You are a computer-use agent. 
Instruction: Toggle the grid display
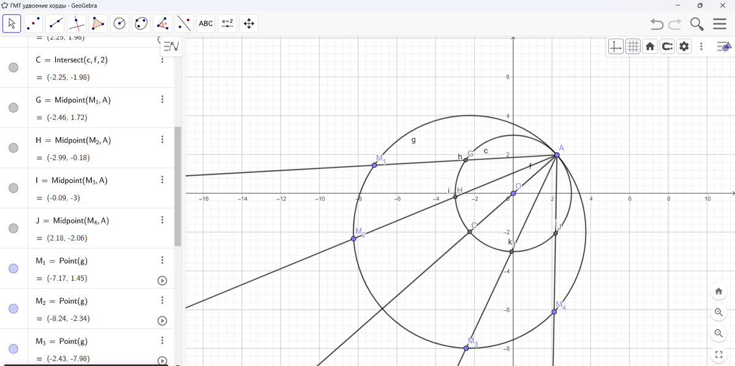(633, 46)
